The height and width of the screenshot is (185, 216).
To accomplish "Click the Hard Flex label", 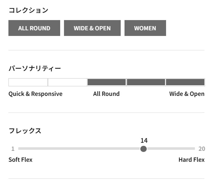I will (x=191, y=160).
